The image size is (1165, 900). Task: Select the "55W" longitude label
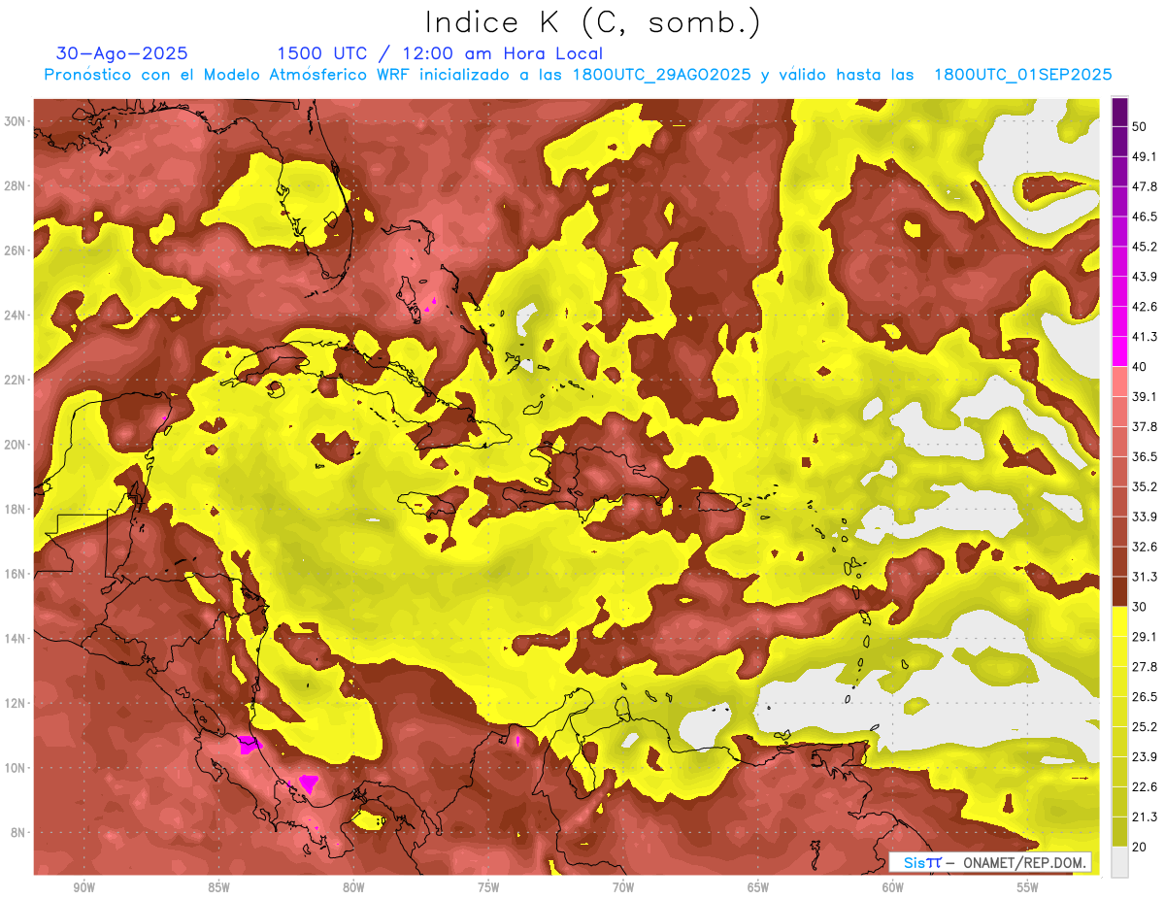click(x=1027, y=888)
